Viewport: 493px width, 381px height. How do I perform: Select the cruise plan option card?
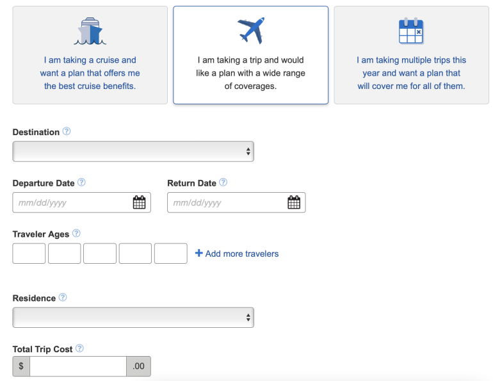90,55
